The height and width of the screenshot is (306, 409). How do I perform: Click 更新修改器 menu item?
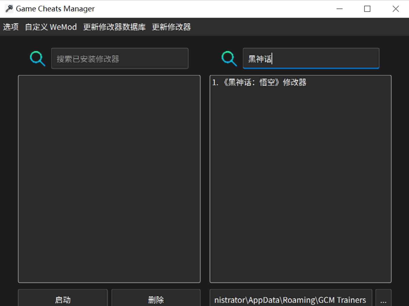pyautogui.click(x=171, y=27)
